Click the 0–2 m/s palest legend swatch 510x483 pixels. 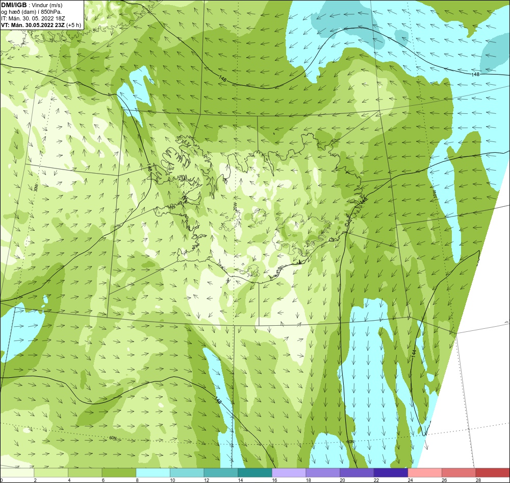17,473
